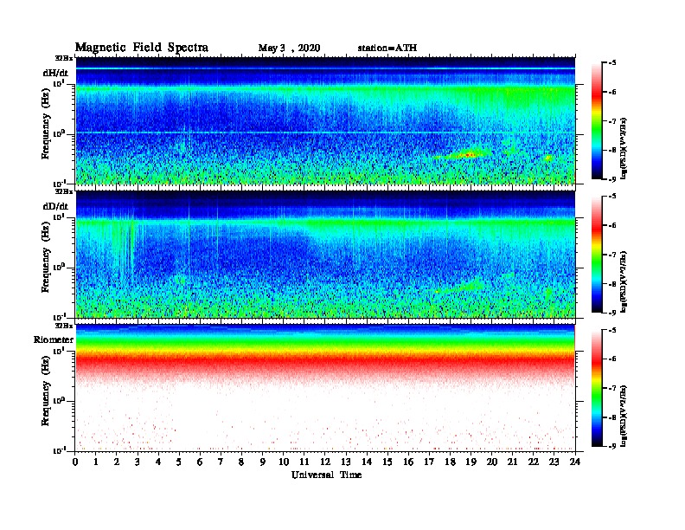This screenshot has height=530, width=685.
Task: Click the "-7" value on Riometer color bar
Action: pos(612,388)
